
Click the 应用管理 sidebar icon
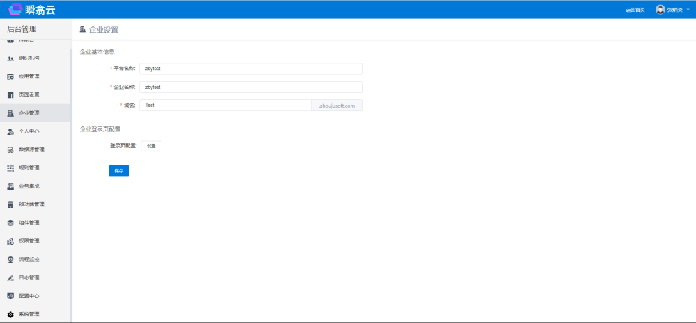(10, 76)
